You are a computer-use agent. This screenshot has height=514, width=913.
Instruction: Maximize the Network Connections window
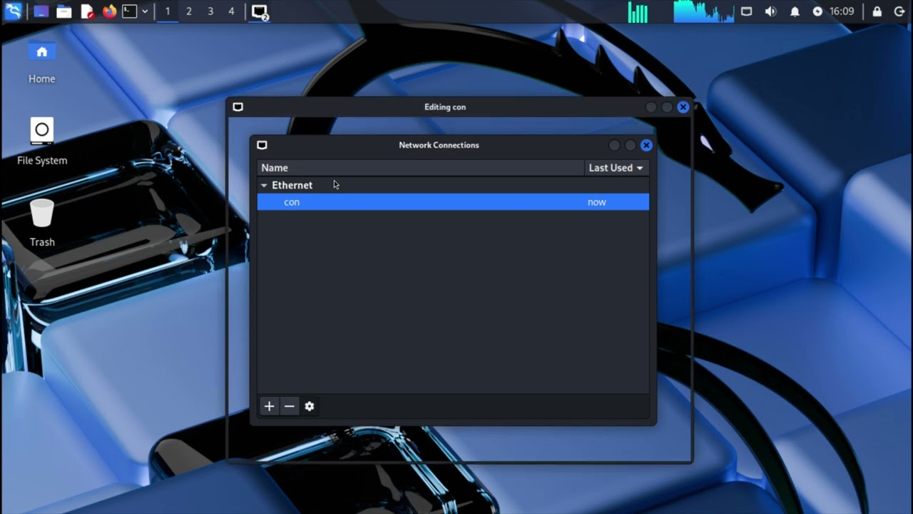pyautogui.click(x=631, y=145)
